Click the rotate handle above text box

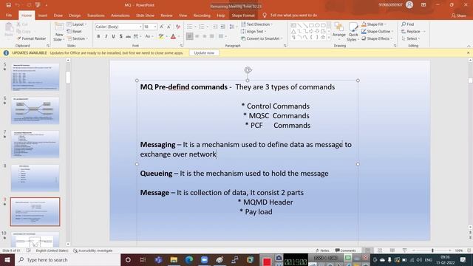click(248, 70)
